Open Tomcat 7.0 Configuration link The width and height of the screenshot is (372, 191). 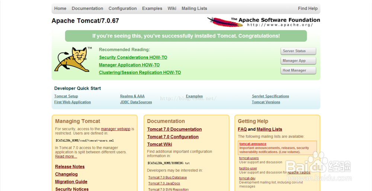coord(173,137)
